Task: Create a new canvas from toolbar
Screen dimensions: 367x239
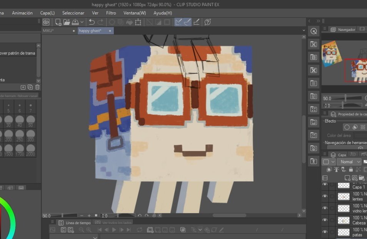Action: 58,22
